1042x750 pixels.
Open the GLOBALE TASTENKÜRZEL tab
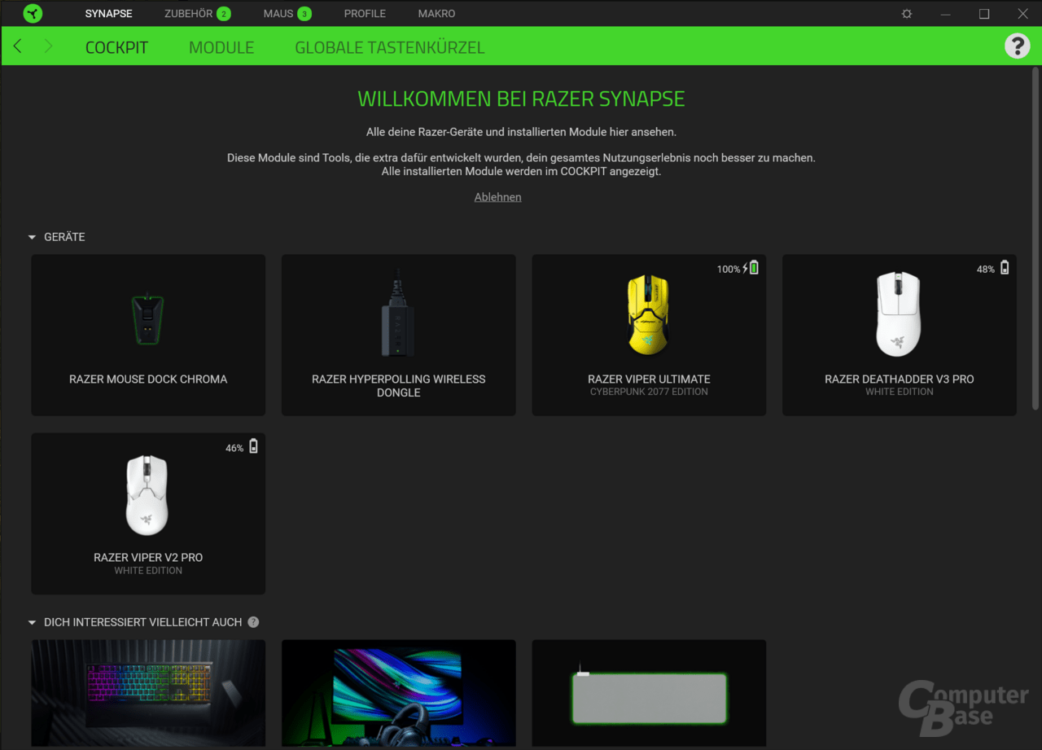click(x=389, y=47)
